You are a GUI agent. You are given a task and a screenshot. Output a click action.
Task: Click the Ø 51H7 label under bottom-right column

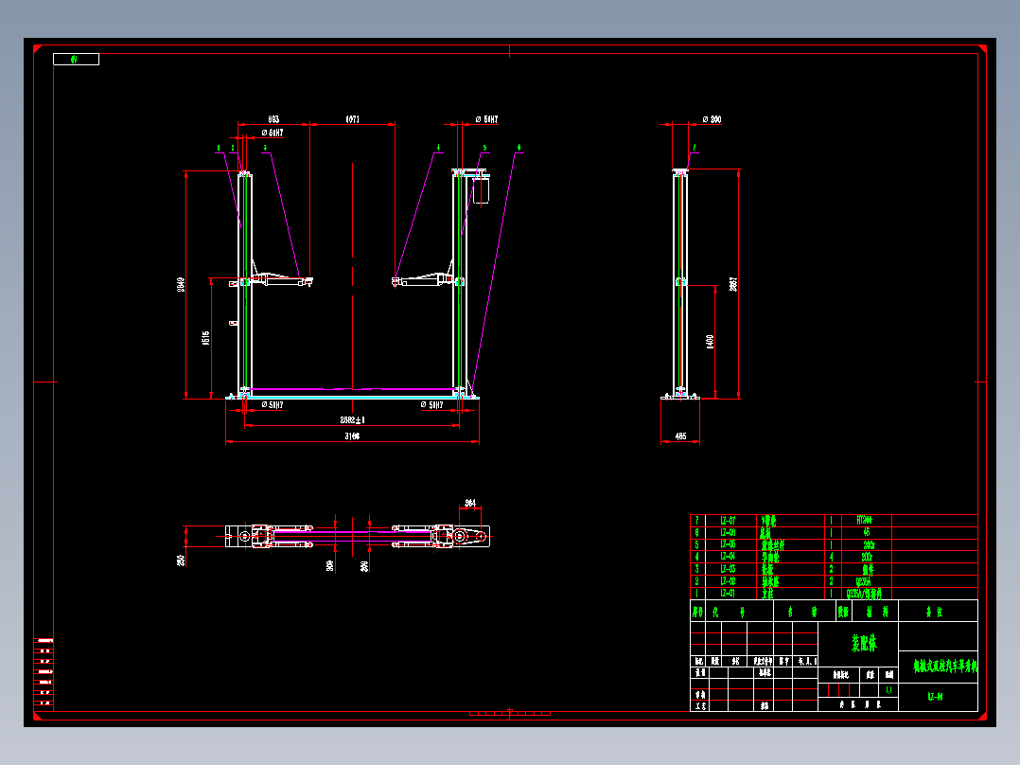[431, 405]
